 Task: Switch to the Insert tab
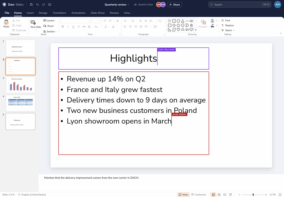[30, 13]
